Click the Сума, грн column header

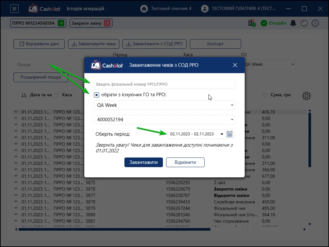(281, 95)
